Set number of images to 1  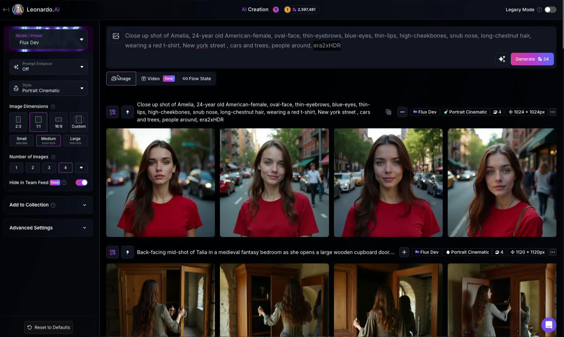pos(16,168)
